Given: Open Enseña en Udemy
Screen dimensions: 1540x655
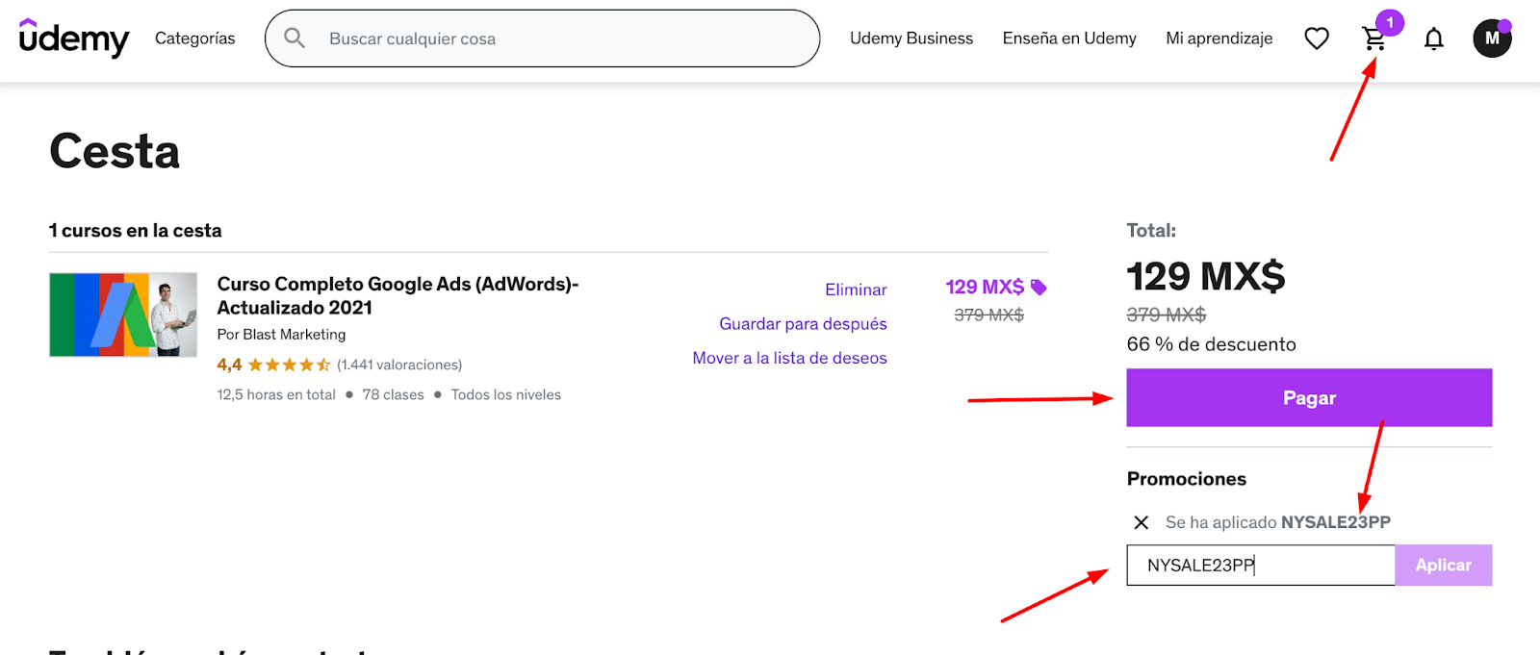Looking at the screenshot, I should pyautogui.click(x=1069, y=38).
